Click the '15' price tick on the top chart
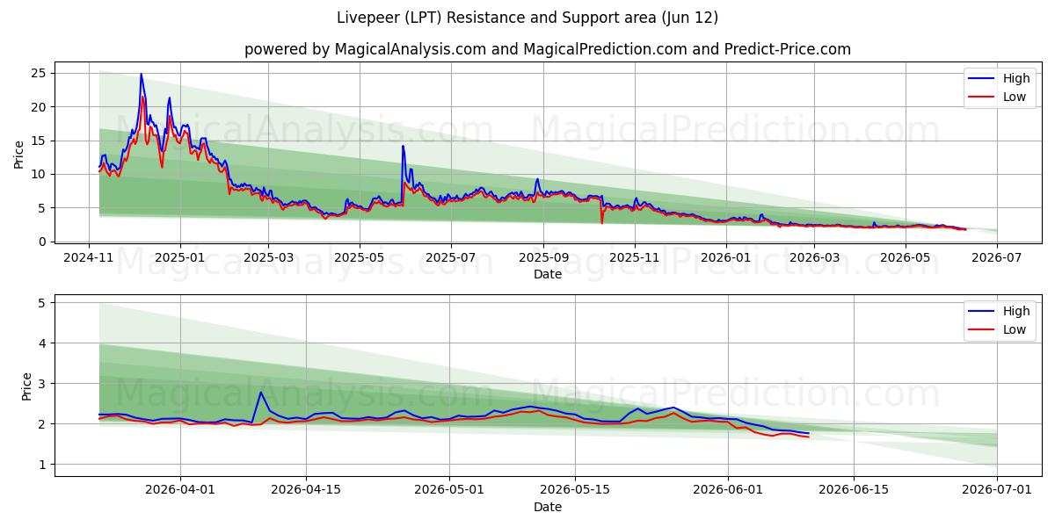The height and width of the screenshot is (527, 1055). tap(40, 141)
